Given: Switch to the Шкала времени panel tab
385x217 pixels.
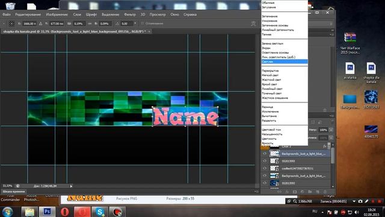Looking at the screenshot, I should (14, 192).
